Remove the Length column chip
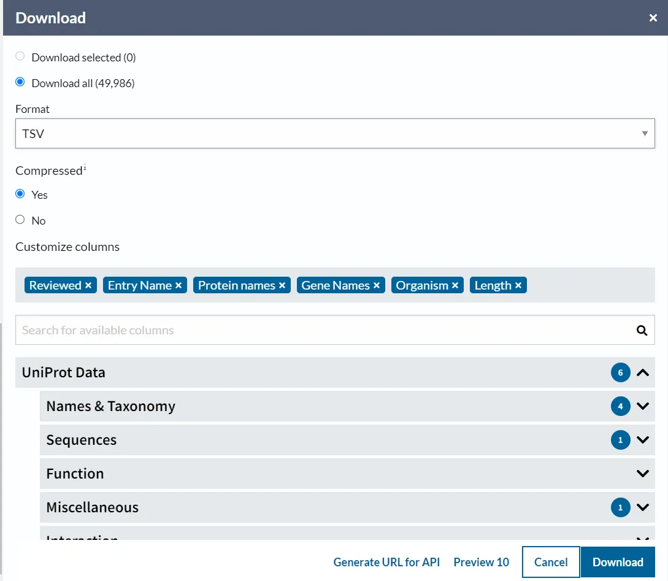The height and width of the screenshot is (581, 668). (518, 286)
